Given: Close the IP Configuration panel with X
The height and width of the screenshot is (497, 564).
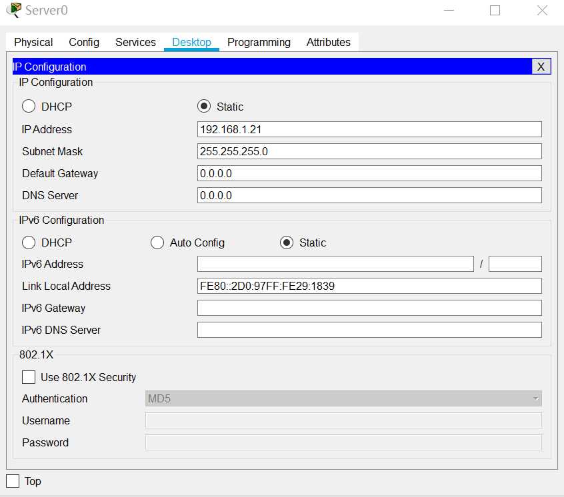Looking at the screenshot, I should [x=541, y=67].
